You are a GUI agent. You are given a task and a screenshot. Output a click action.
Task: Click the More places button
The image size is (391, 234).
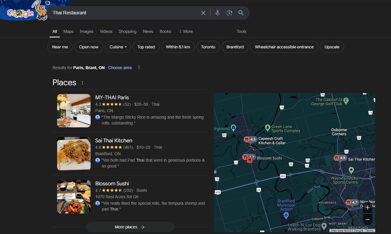click(x=130, y=227)
